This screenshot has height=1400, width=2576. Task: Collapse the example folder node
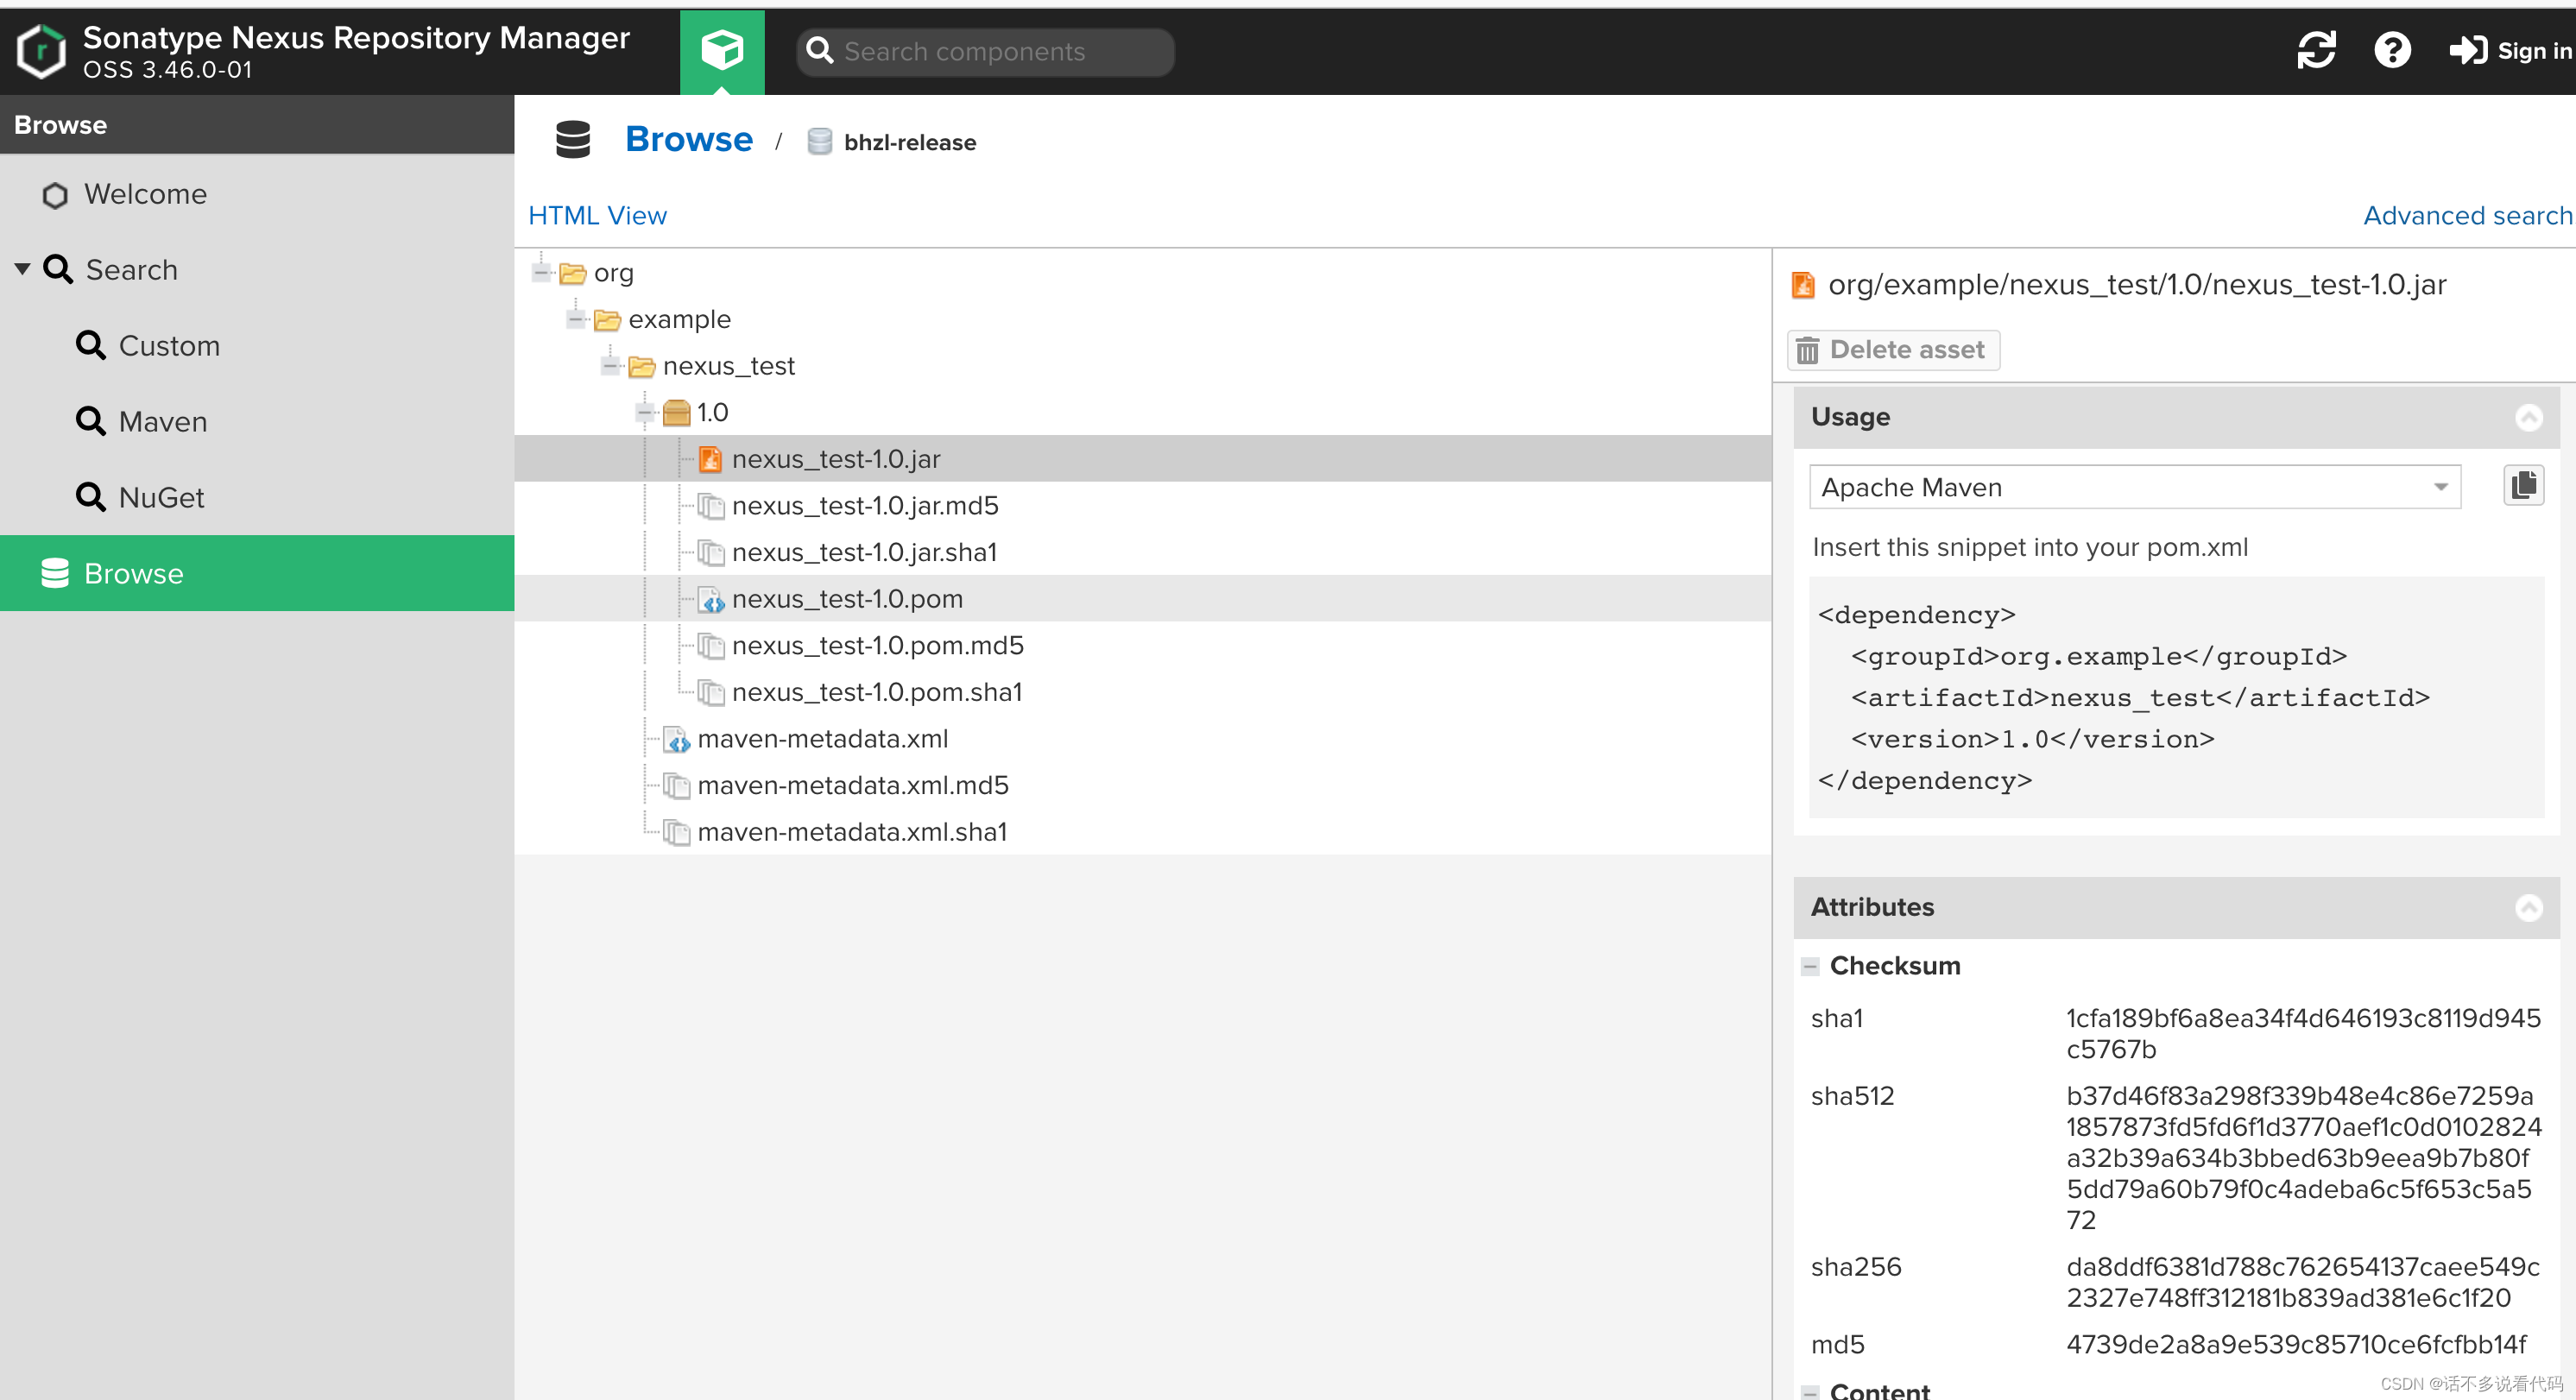click(576, 319)
